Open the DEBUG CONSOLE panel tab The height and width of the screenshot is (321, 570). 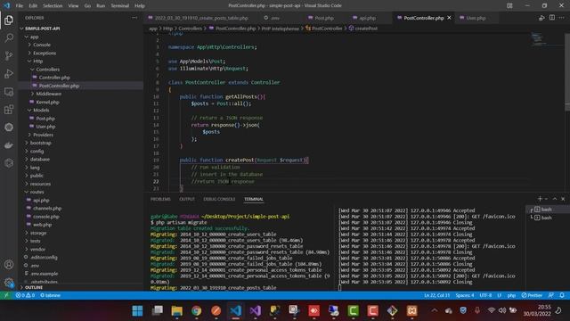[219, 199]
